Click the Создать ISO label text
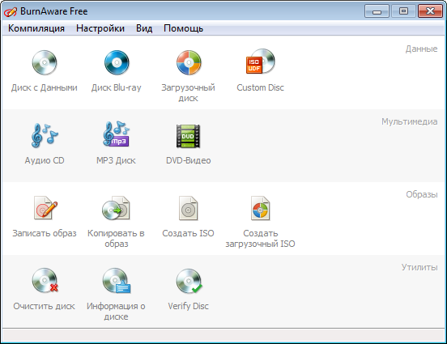This screenshot has height=344, width=447. [x=188, y=233]
